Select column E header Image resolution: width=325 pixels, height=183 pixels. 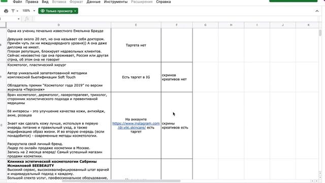pos(136,25)
